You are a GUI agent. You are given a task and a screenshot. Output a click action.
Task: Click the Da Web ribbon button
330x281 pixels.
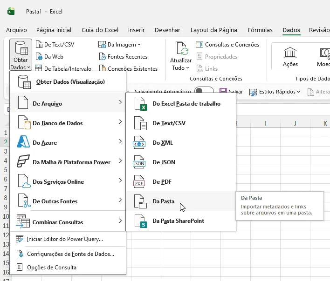pyautogui.click(x=50, y=57)
